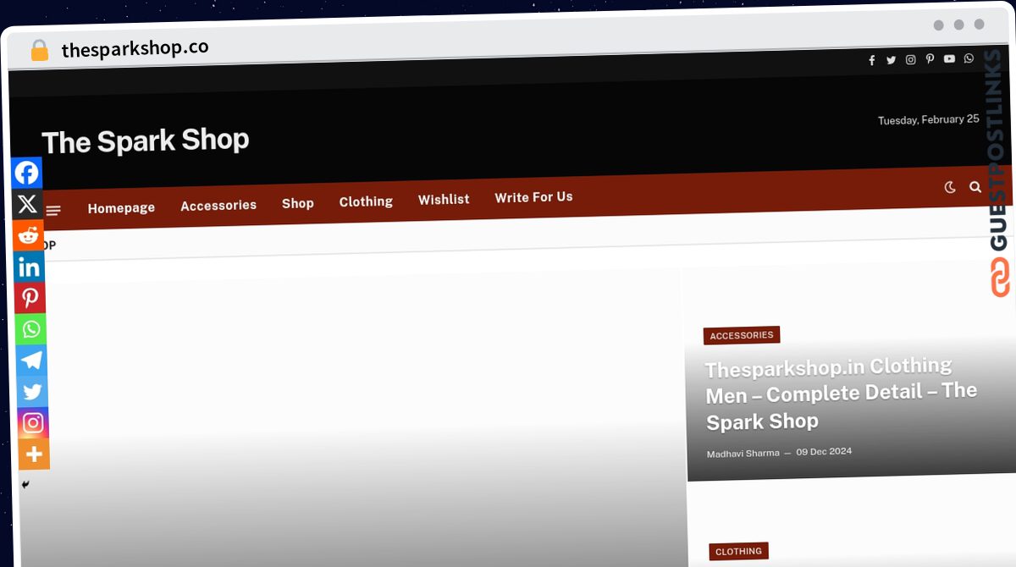Viewport: 1016px width, 567px height.
Task: Open Instagram icon in top header bar
Action: [911, 59]
